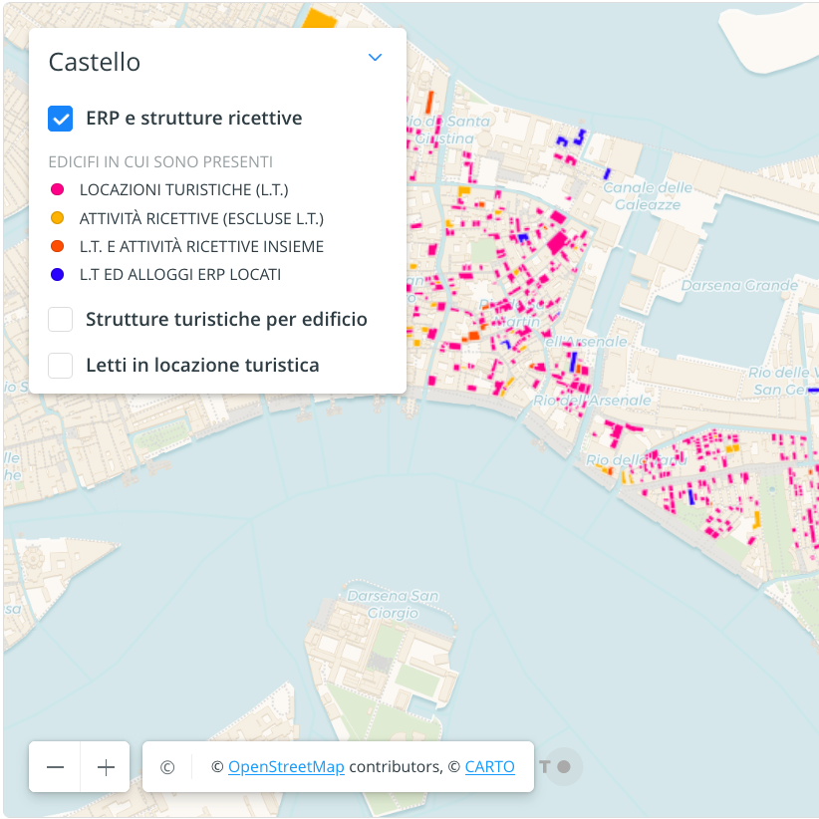Click the copyright symbol attribution icon

[x=167, y=767]
